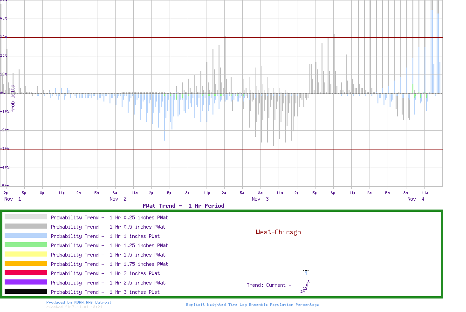This screenshot has width=466, height=312.
Task: Select the light blue 1 inches PWat swatch
Action: (x=26, y=236)
